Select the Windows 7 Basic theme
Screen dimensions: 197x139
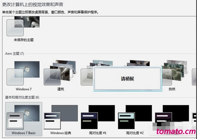24,119
